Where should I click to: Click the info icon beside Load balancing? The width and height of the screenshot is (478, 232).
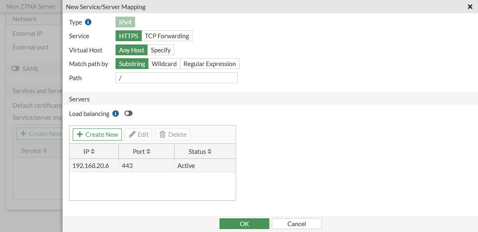tap(116, 114)
